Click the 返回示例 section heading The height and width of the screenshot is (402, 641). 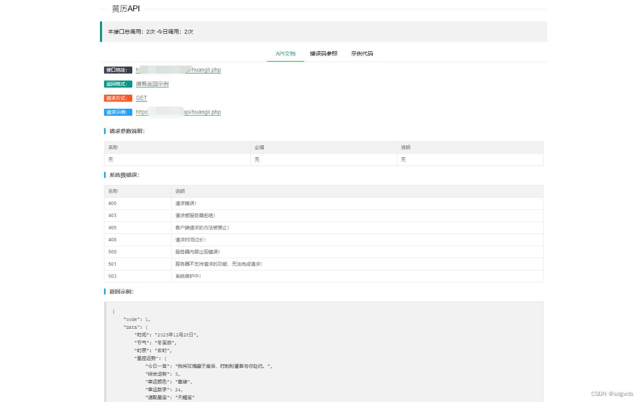[121, 291]
